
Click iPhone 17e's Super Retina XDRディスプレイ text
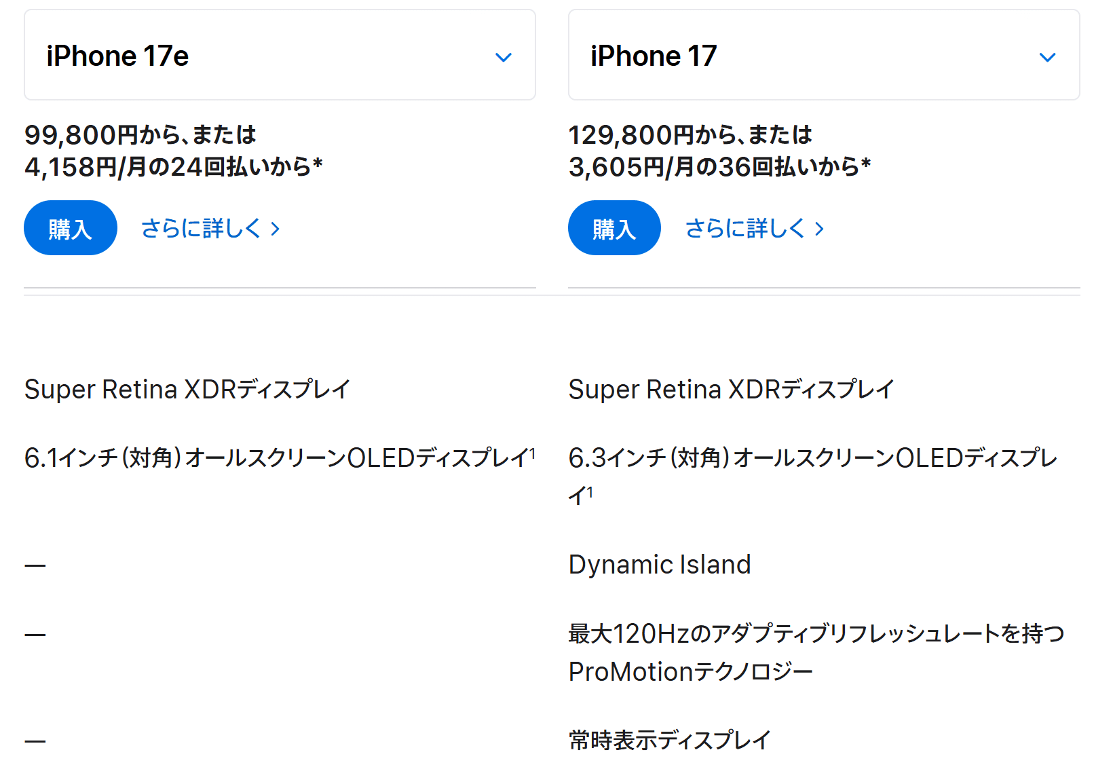point(187,390)
